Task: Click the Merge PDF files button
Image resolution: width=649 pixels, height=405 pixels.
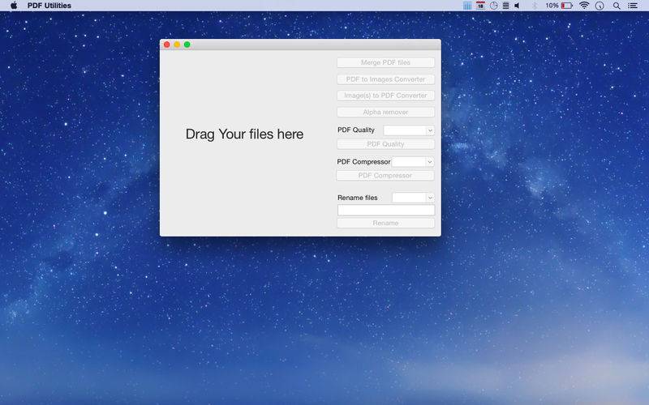Action: [x=385, y=62]
